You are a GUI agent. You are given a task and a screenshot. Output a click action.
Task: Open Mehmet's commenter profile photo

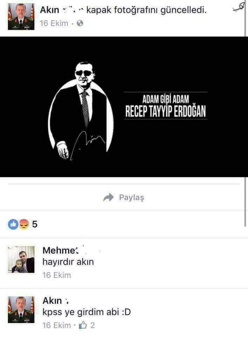click(21, 259)
